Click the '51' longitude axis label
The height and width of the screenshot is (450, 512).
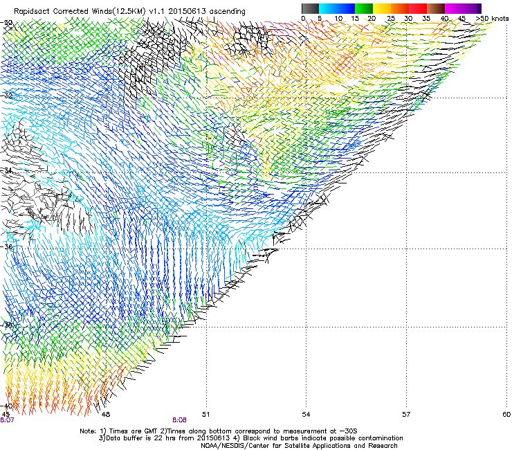click(x=205, y=415)
